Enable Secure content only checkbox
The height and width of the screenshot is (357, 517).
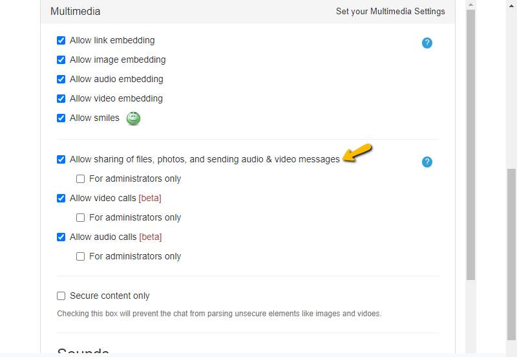(x=61, y=296)
